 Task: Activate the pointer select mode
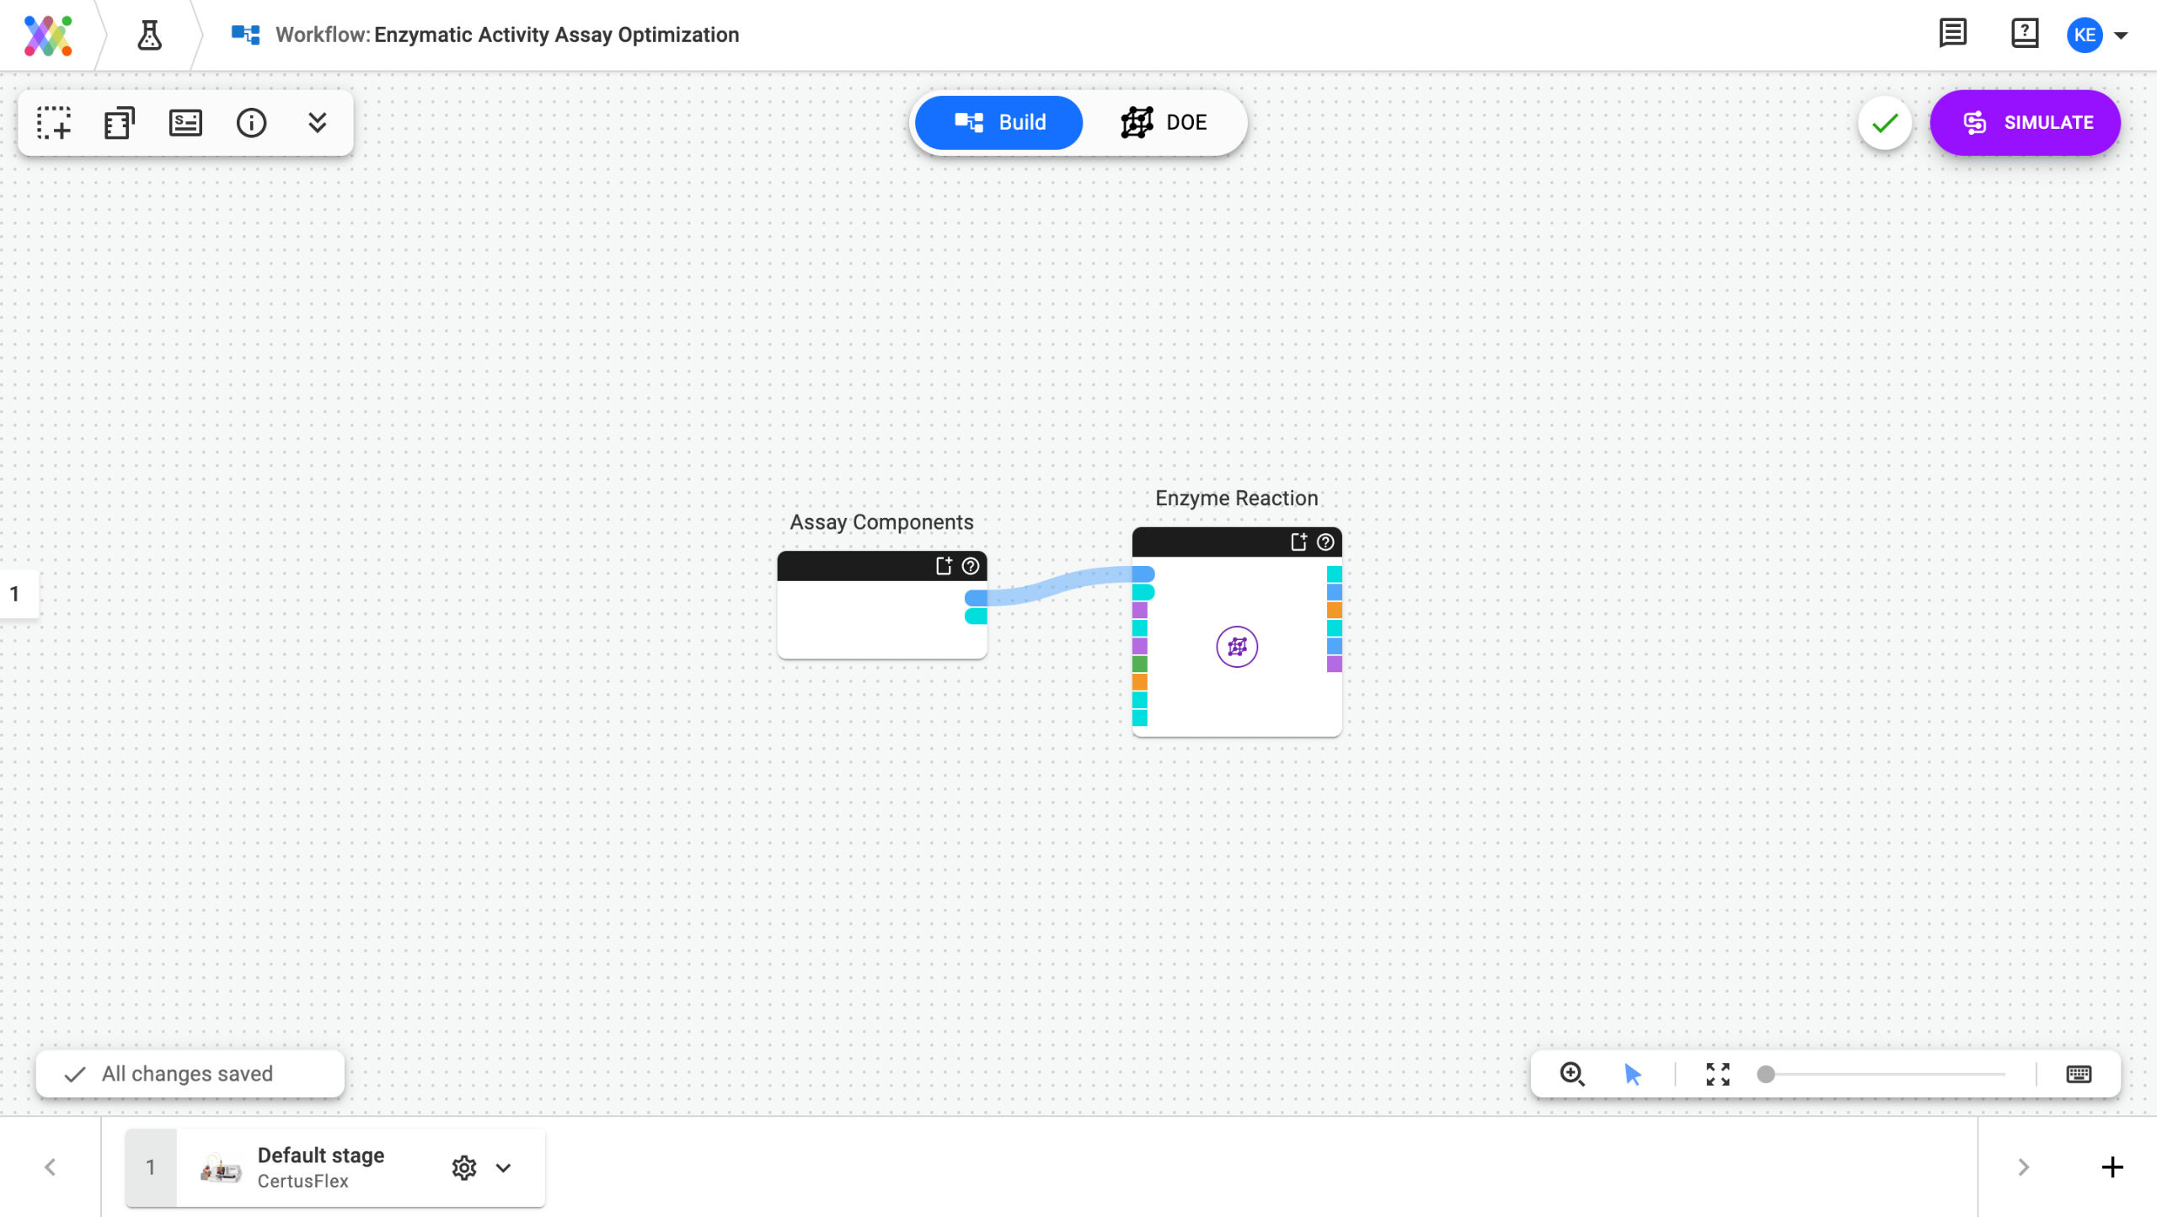[x=1632, y=1074]
